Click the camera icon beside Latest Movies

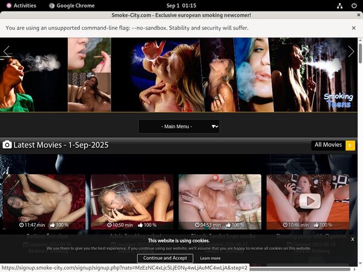pos(7,145)
